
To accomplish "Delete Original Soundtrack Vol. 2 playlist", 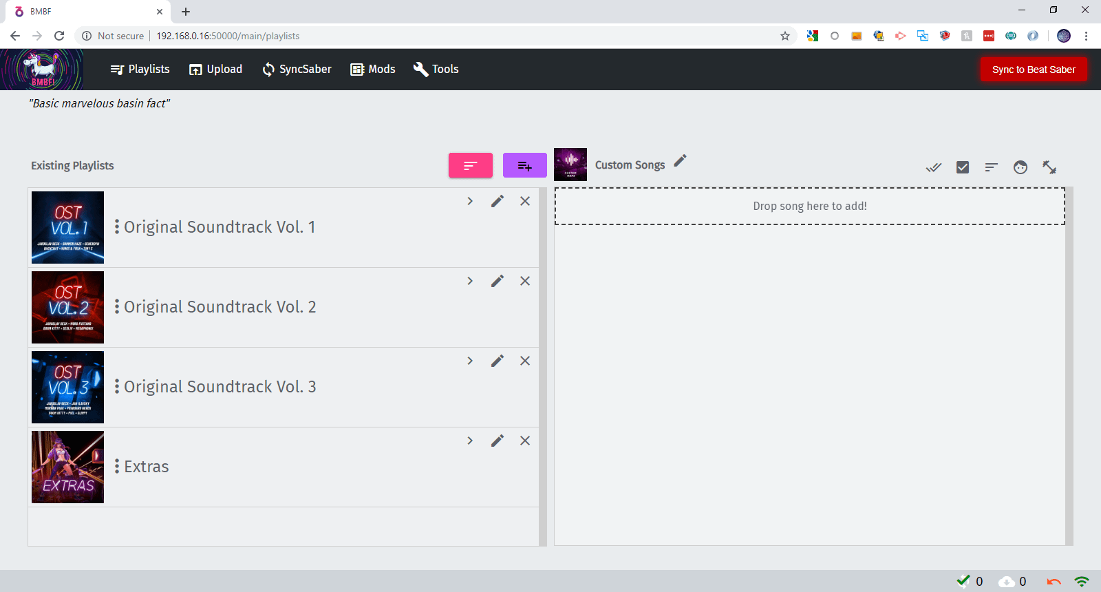I will (x=525, y=281).
